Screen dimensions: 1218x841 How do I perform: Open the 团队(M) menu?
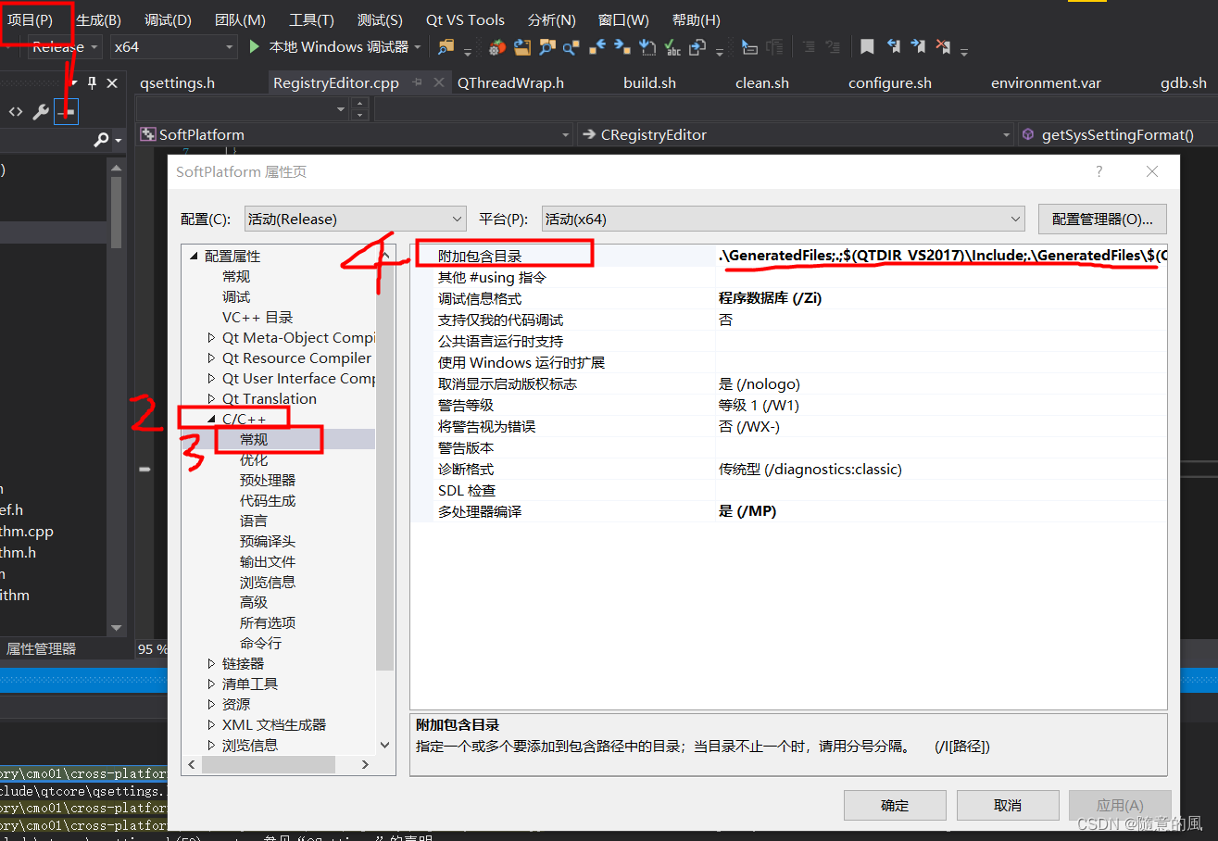[x=240, y=19]
